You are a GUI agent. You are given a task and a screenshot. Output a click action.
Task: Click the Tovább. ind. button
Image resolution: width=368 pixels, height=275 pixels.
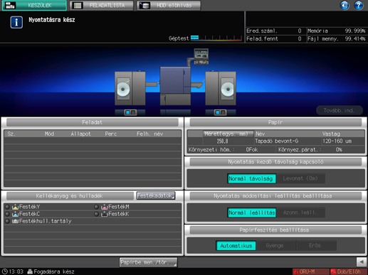tap(340, 110)
